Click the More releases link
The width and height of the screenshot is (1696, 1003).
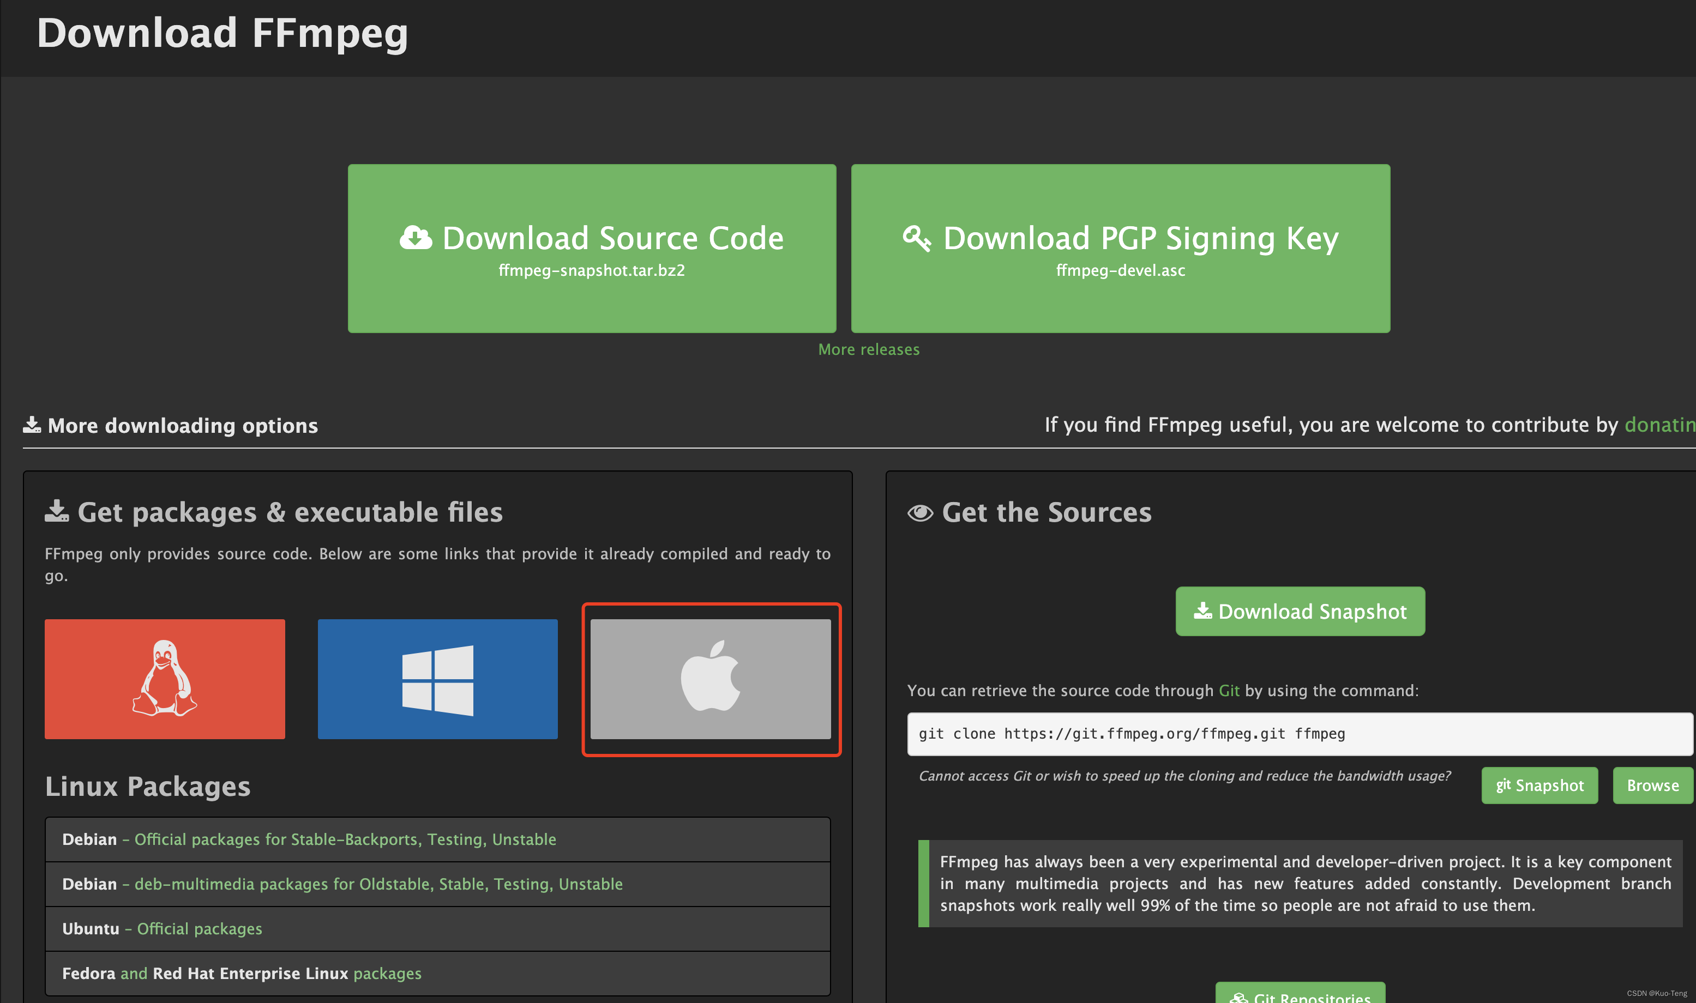tap(869, 349)
